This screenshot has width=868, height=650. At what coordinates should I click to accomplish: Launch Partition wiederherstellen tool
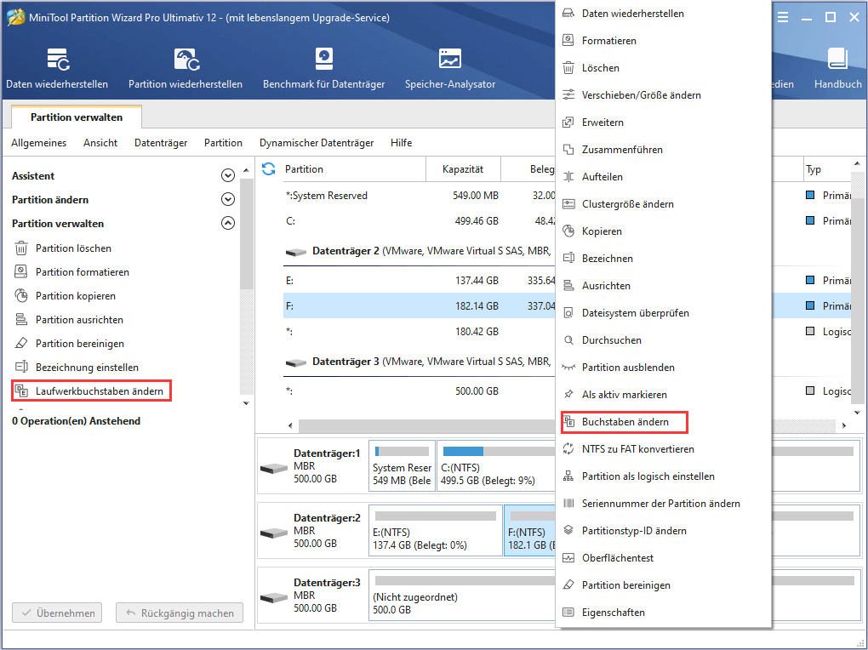tap(186, 68)
